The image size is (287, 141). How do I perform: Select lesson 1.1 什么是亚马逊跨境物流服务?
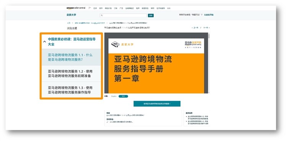(71, 57)
